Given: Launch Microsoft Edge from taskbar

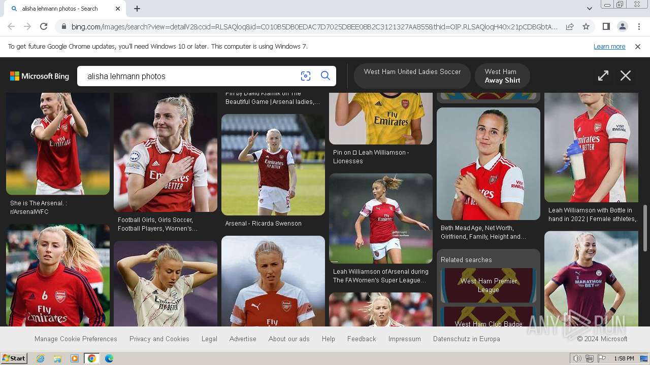Looking at the screenshot, I should (109, 358).
